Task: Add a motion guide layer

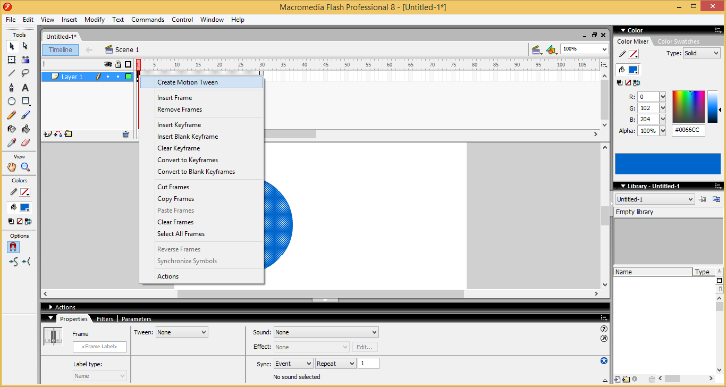Action: [x=58, y=134]
